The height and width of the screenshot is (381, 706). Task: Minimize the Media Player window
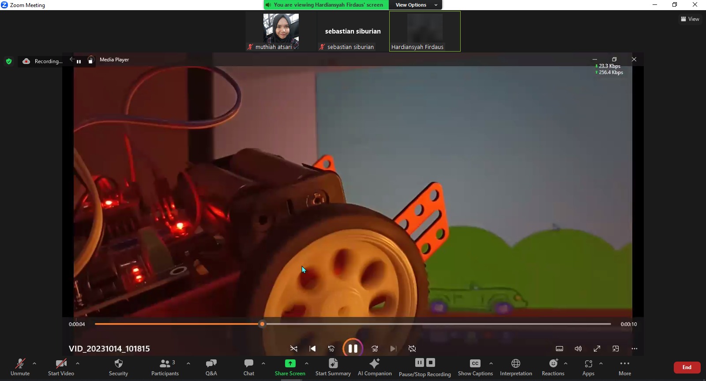point(595,59)
